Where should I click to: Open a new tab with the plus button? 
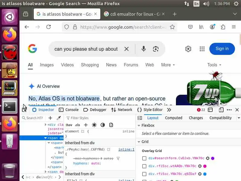pyautogui.click(x=174, y=14)
